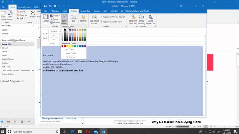Open the Colors theme dropdown
This screenshot has height=134, width=239.
pos(55,16)
